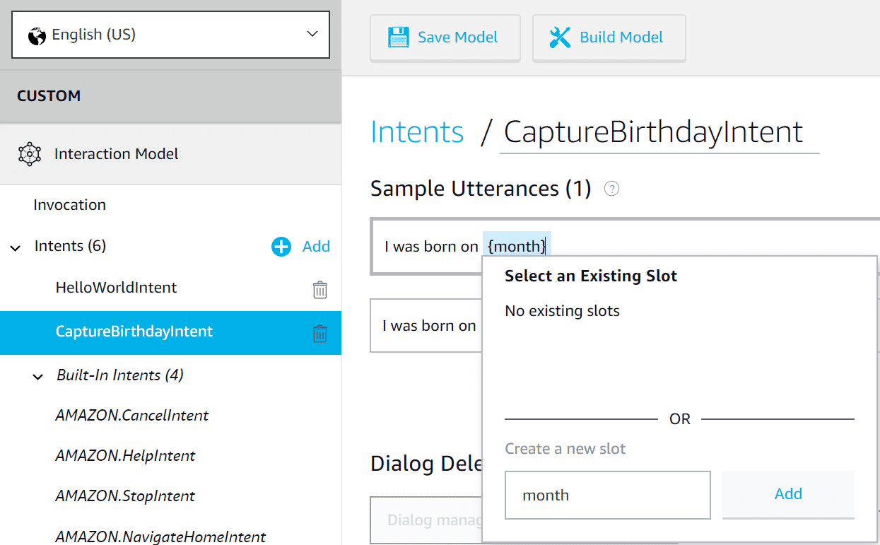This screenshot has height=545, width=880.
Task: Click inside the new slot name field
Action: [x=606, y=494]
